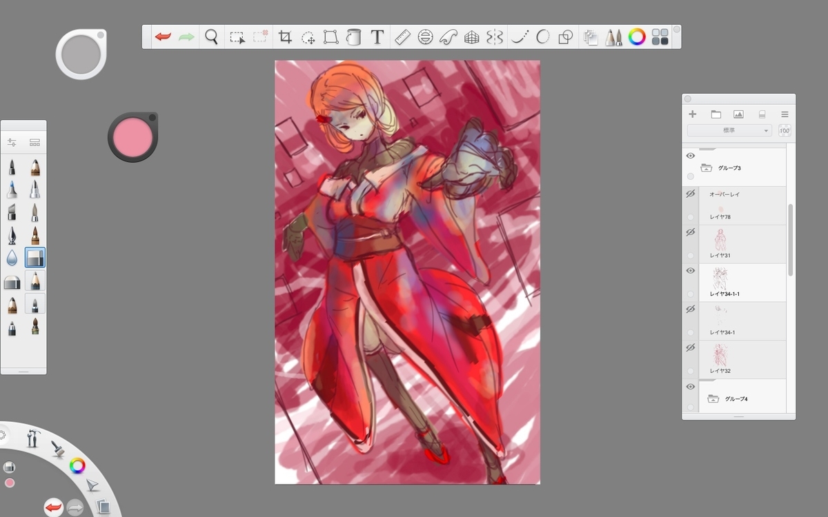
Task: Open Brush Properties sliders icon in brush palette
Action: [x=12, y=143]
